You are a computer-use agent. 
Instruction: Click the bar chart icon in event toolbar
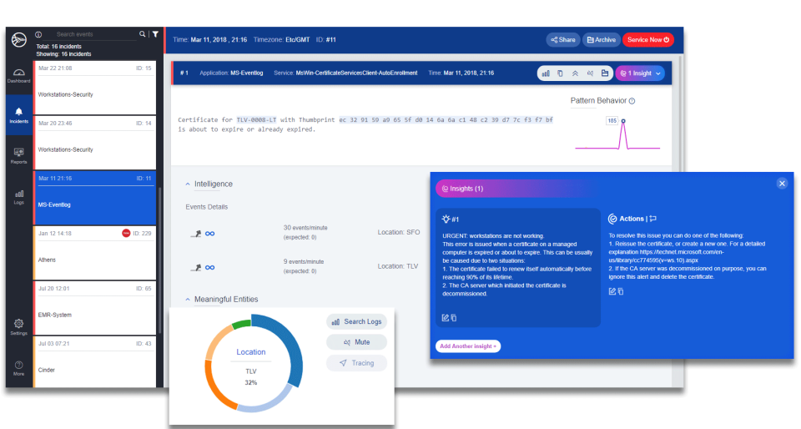coord(546,73)
